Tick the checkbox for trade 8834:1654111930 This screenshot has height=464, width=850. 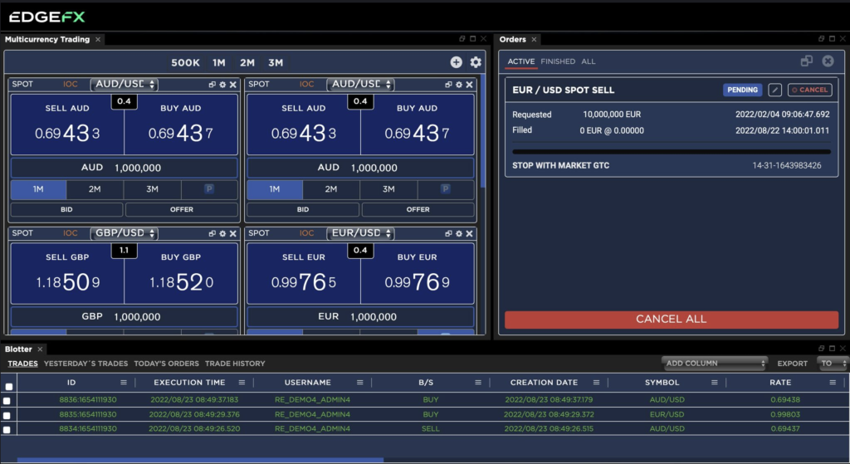[8, 429]
